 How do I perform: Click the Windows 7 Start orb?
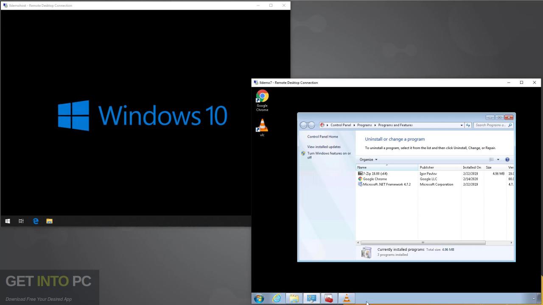click(x=259, y=298)
